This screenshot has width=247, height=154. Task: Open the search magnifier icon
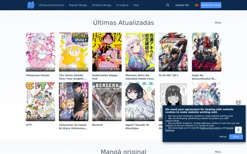pyautogui.click(x=168, y=5)
